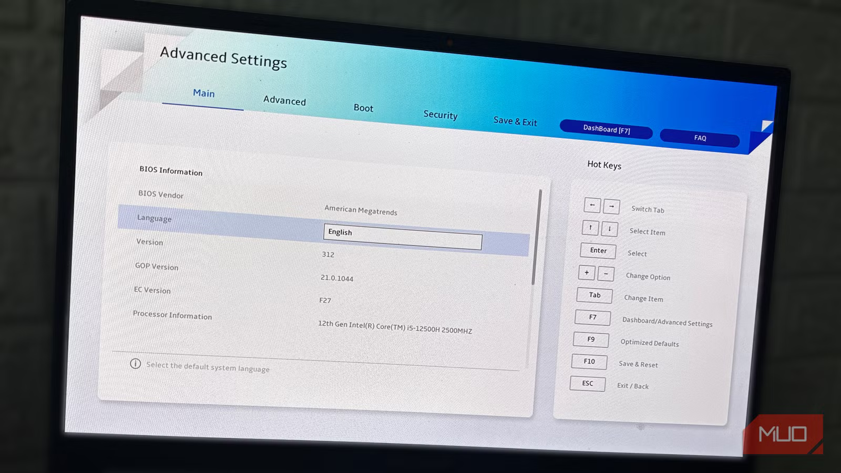Switch to the Main tab
Screen dimensions: 841x473
(x=203, y=93)
